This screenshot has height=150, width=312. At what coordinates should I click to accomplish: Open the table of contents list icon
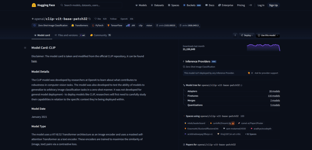(25, 48)
